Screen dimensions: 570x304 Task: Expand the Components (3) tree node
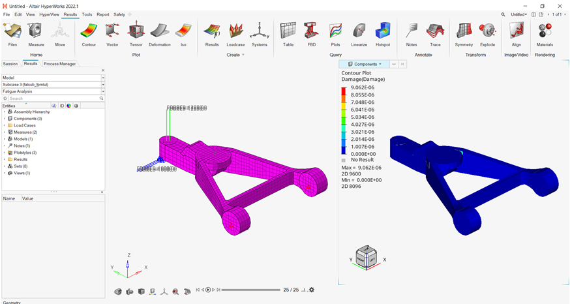pos(4,119)
